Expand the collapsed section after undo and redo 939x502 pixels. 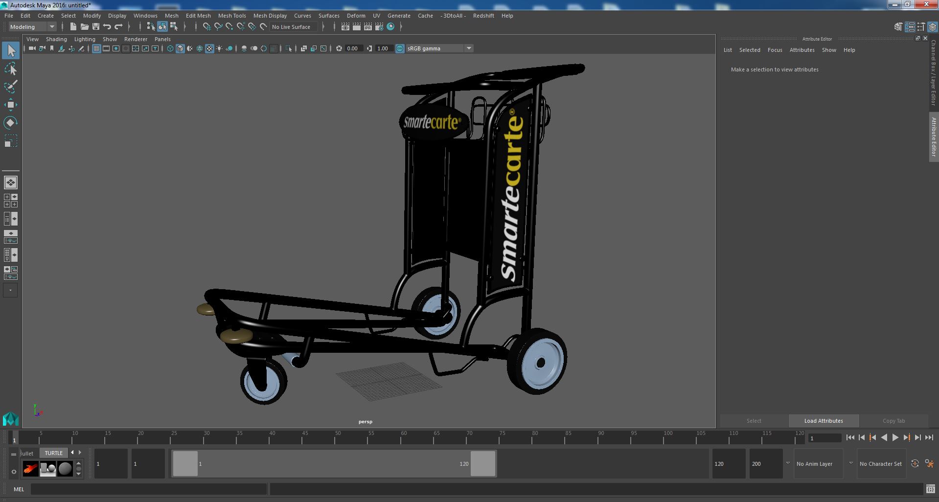[129, 27]
